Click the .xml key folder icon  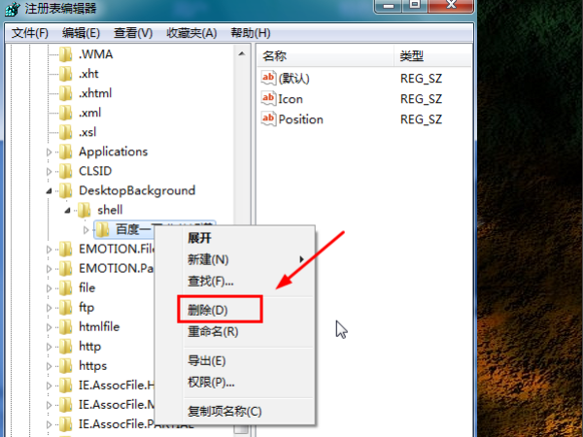(x=66, y=113)
